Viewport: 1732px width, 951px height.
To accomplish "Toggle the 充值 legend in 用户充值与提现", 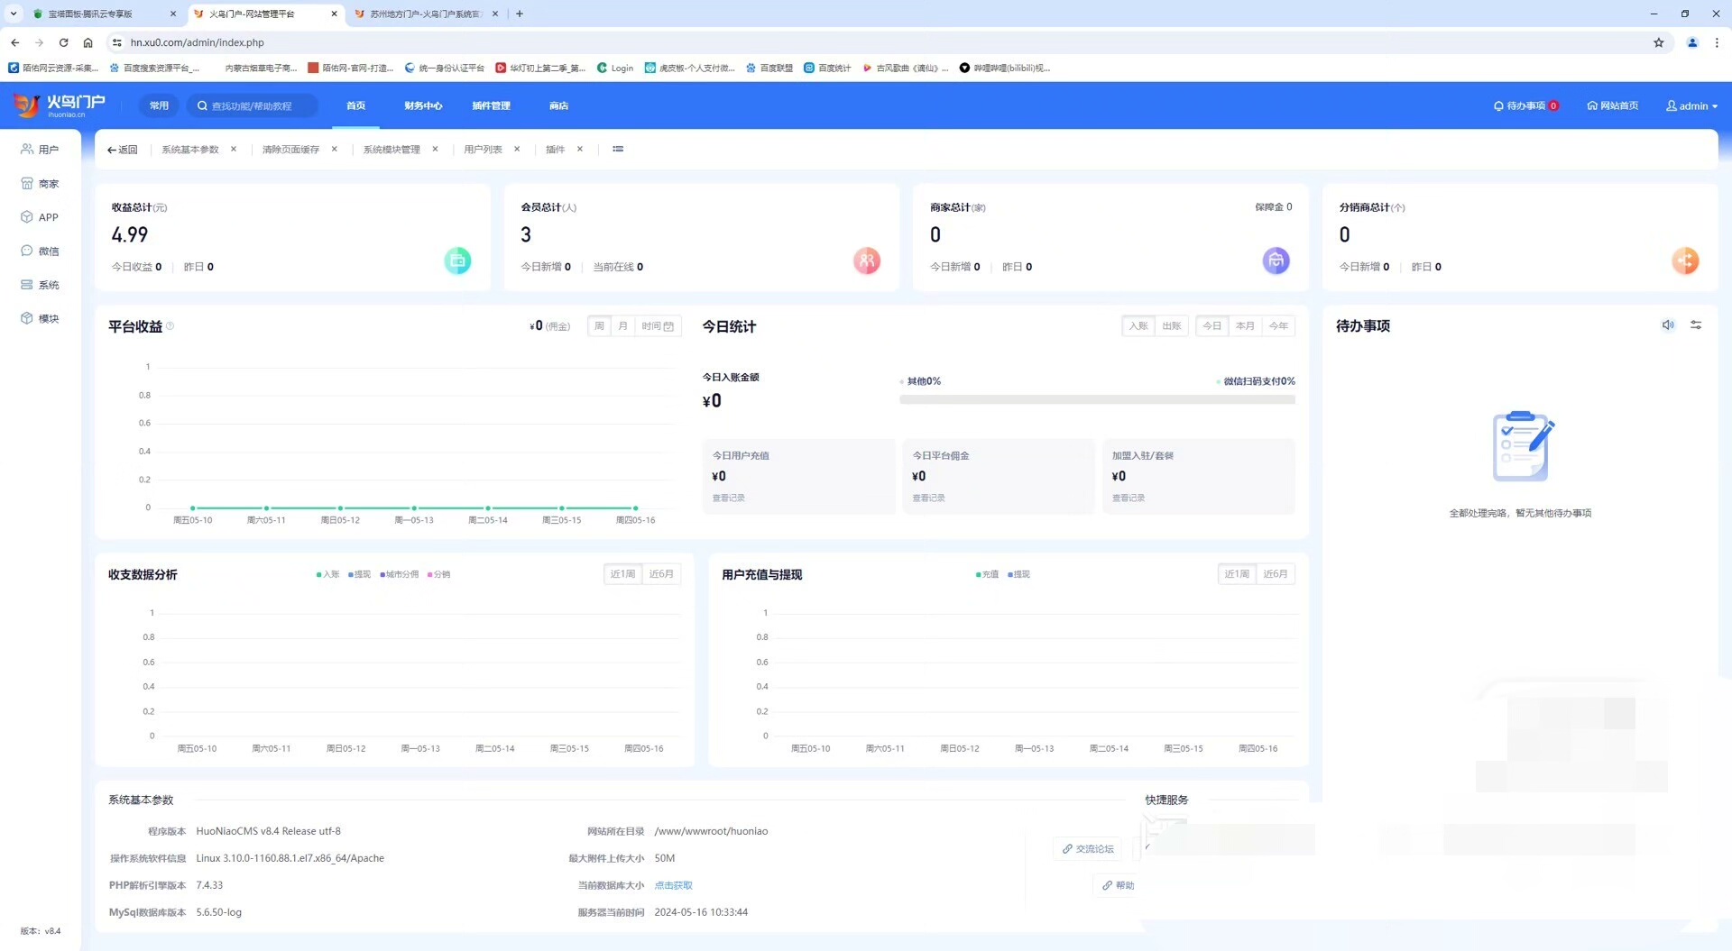I will pos(988,575).
